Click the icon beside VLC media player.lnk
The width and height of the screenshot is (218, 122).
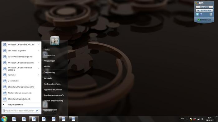(x=5, y=51)
